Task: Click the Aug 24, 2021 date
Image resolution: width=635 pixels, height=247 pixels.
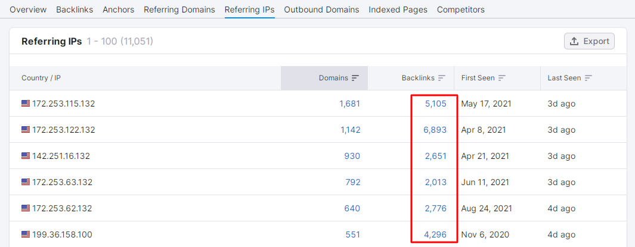Action: coord(487,208)
